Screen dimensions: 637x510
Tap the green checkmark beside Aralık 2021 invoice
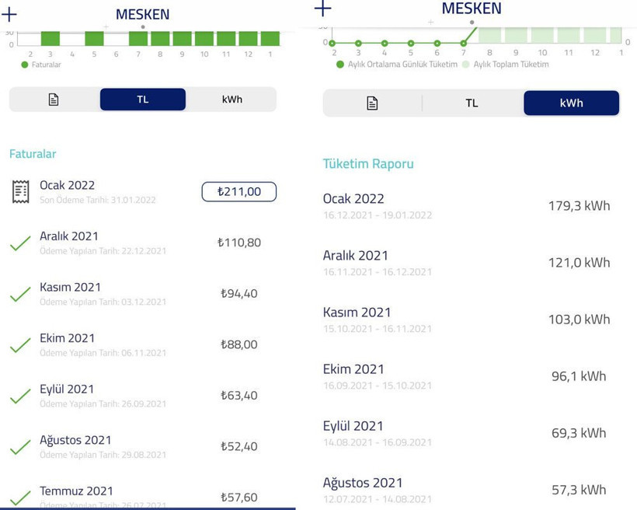click(21, 243)
